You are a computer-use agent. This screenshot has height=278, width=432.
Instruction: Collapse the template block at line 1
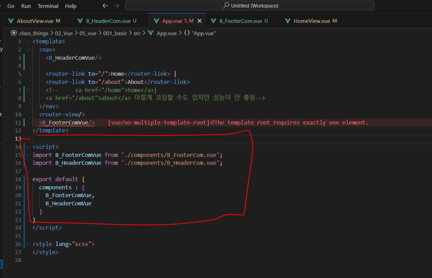27,42
